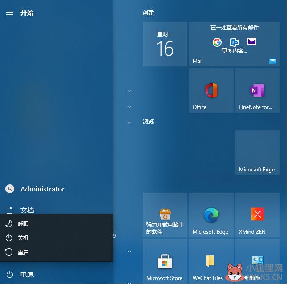
Task: Open the WeChat Files folder tile
Action: tap(211, 261)
